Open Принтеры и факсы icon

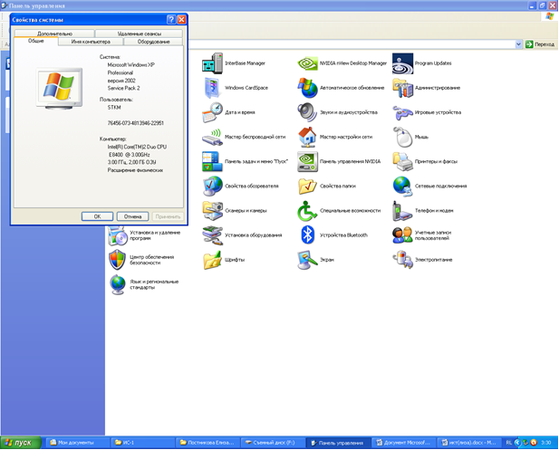(403, 161)
